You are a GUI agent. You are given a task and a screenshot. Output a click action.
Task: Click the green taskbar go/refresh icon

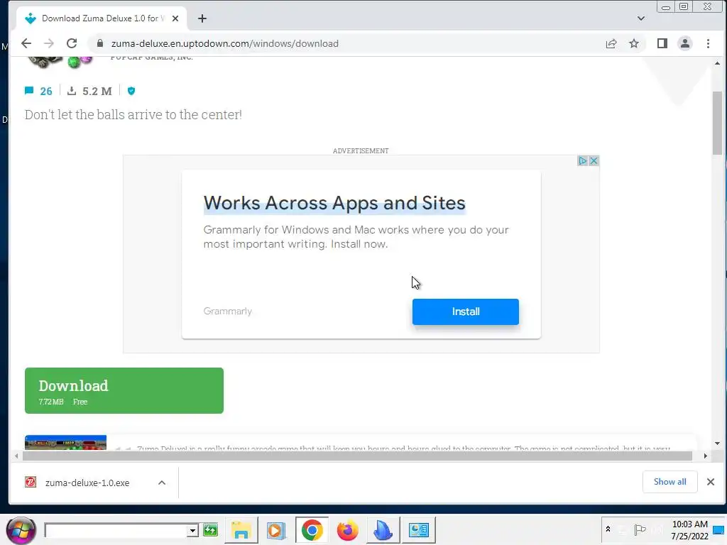click(x=210, y=530)
